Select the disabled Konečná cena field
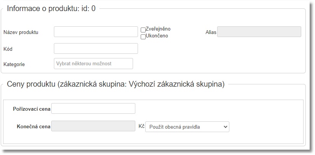 point(93,126)
